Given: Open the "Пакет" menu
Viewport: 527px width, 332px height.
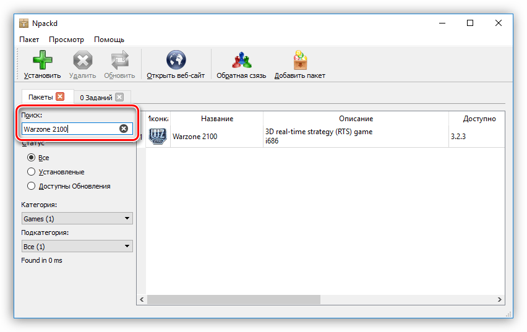Looking at the screenshot, I should click(29, 40).
